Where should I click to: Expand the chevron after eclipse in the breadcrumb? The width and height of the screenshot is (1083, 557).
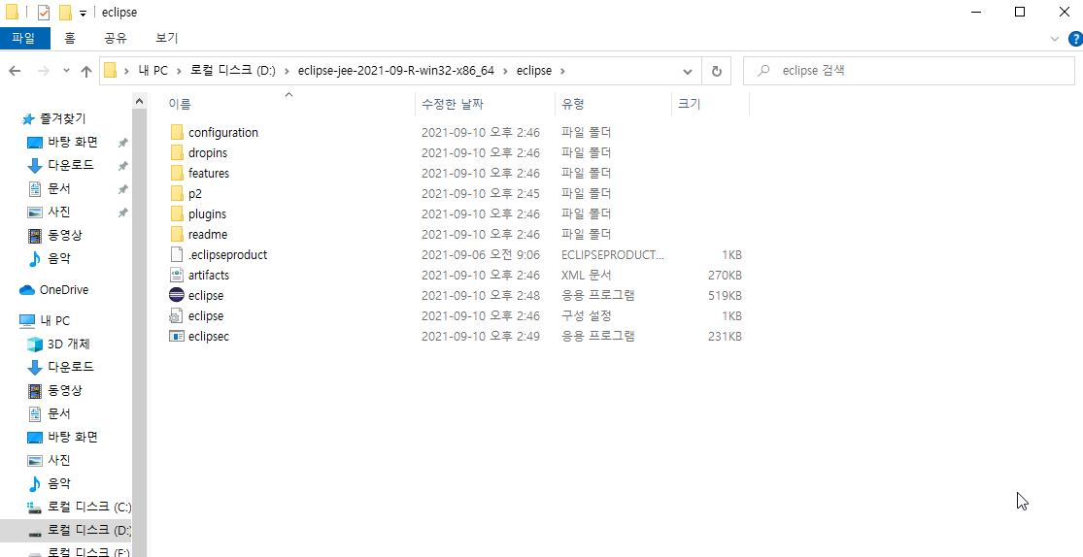(562, 71)
